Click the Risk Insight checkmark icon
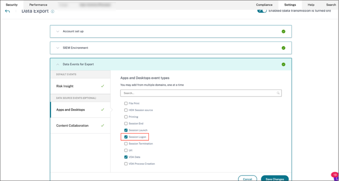 [102, 86]
